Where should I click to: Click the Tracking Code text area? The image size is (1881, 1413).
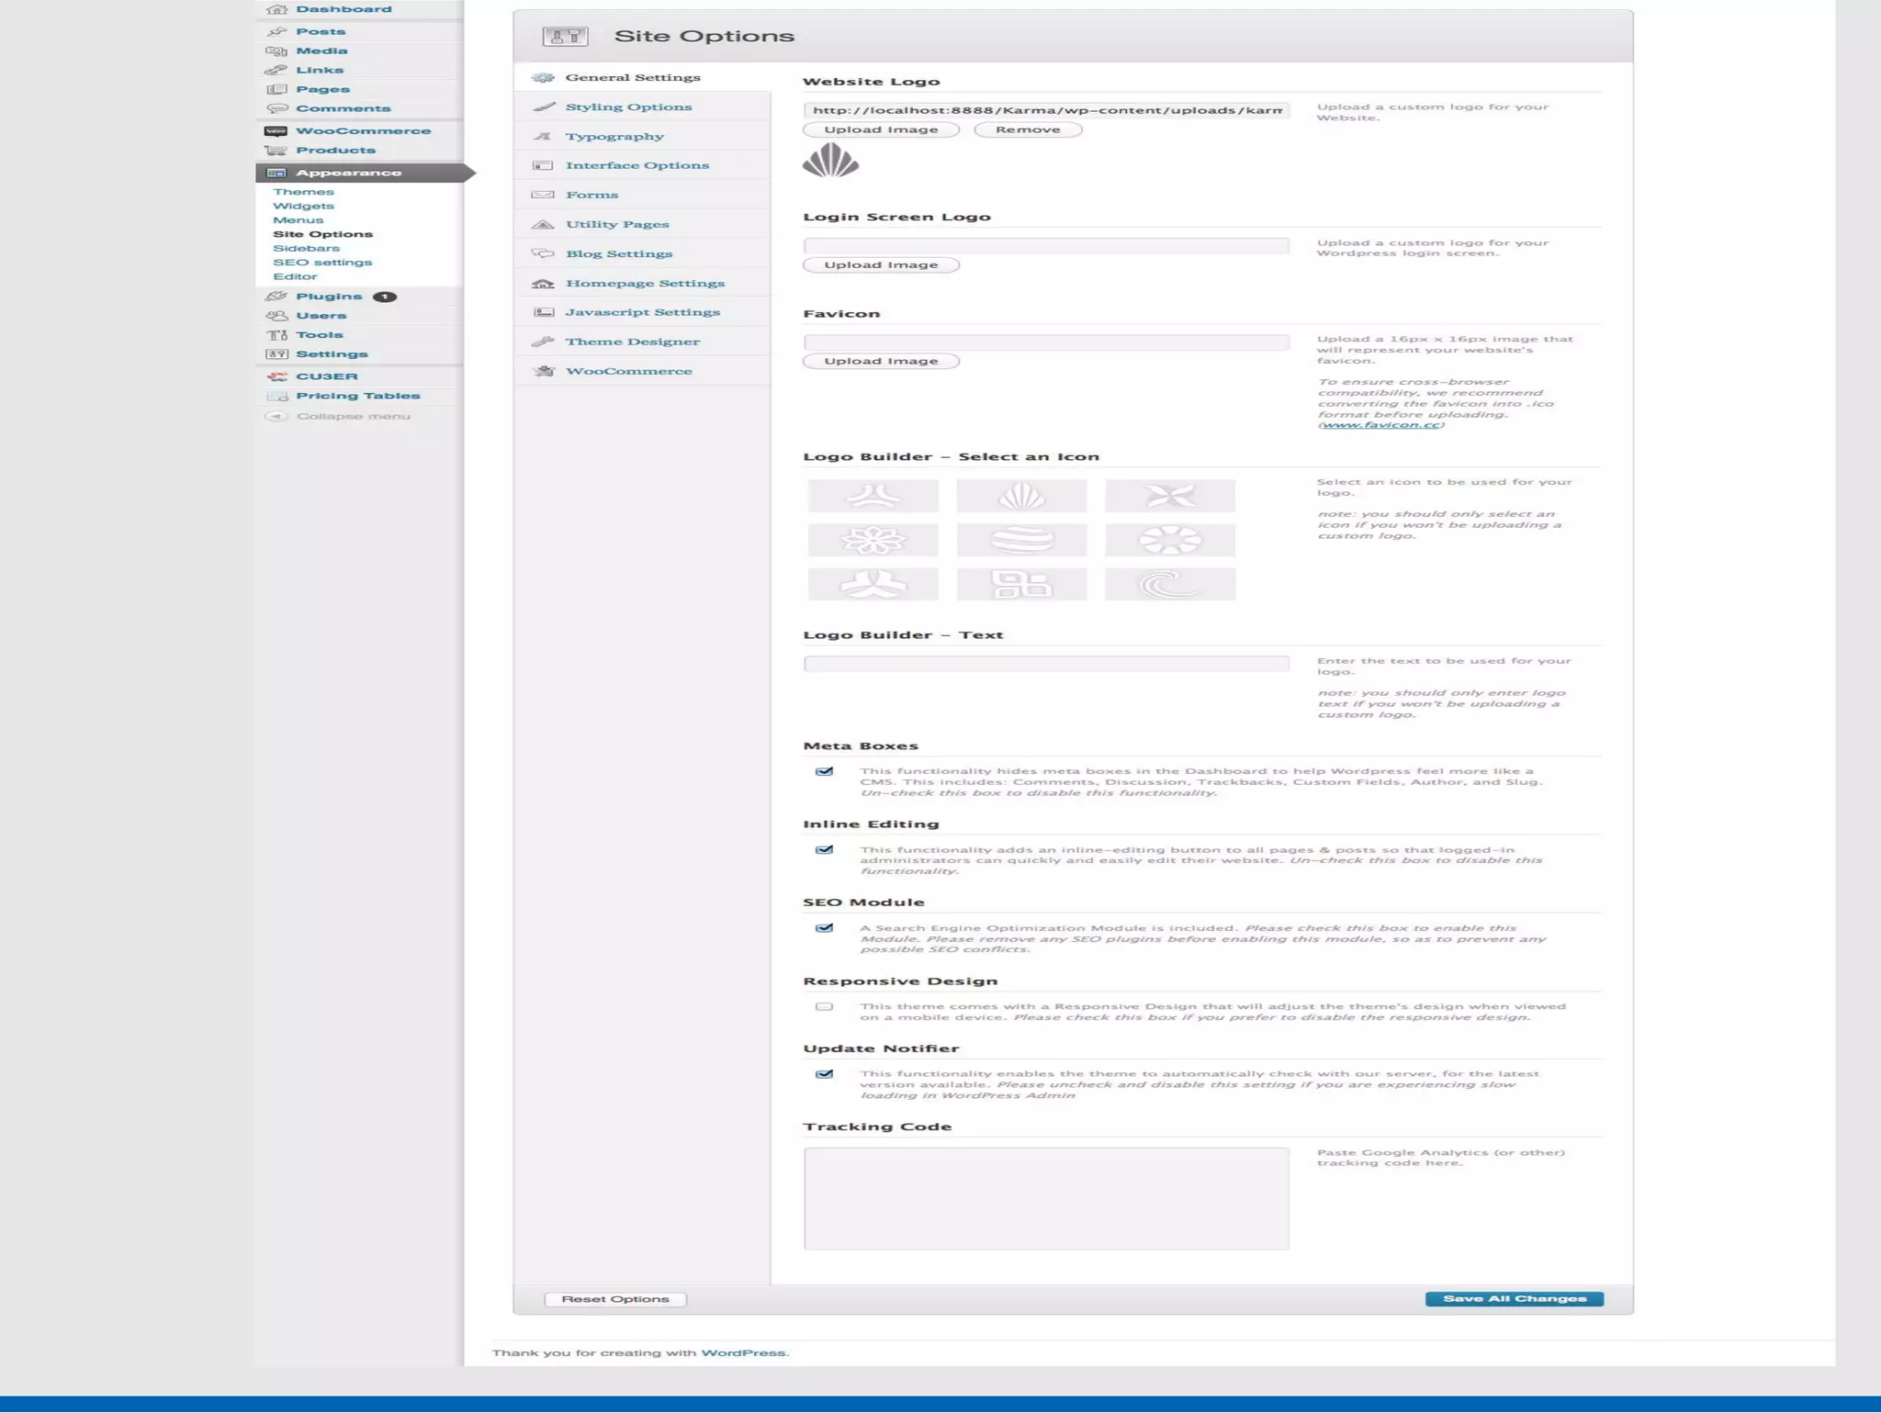click(x=1045, y=1198)
